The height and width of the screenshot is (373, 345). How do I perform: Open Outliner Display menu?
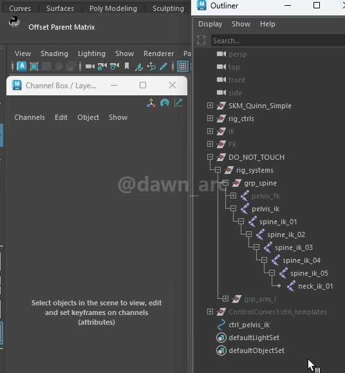tap(210, 24)
